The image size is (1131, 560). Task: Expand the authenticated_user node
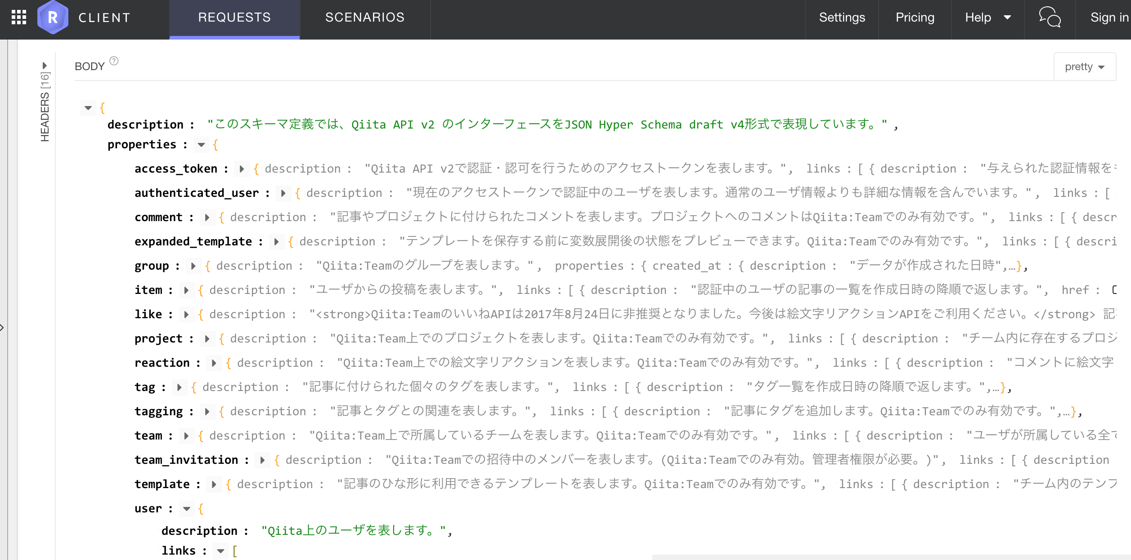pyautogui.click(x=283, y=193)
